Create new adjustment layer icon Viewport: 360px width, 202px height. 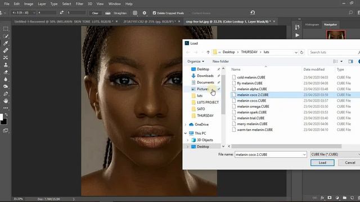click(x=337, y=198)
